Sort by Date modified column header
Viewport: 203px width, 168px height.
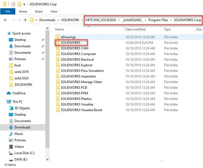point(135,29)
